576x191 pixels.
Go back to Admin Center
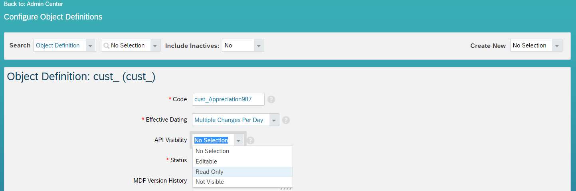tap(34, 4)
